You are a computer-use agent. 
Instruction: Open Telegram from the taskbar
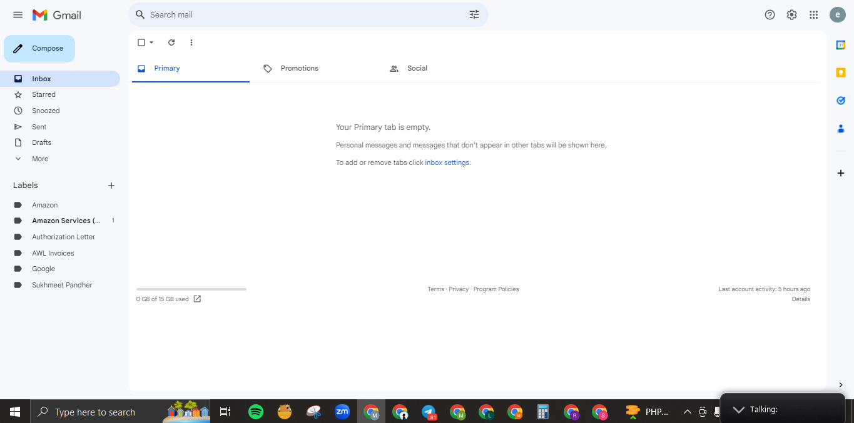pos(429,412)
